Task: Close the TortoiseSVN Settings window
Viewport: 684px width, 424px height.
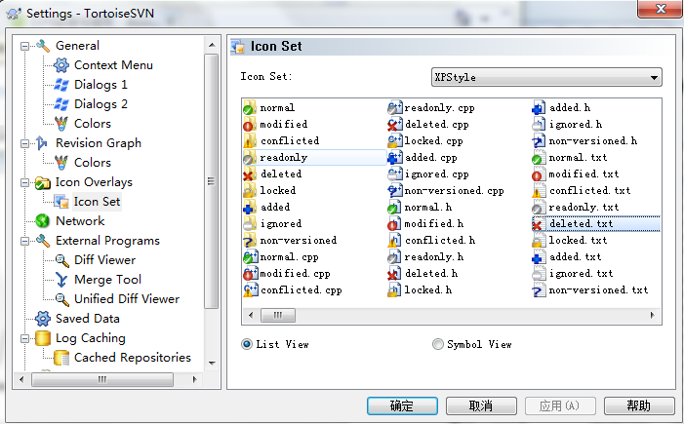Action: point(660,8)
